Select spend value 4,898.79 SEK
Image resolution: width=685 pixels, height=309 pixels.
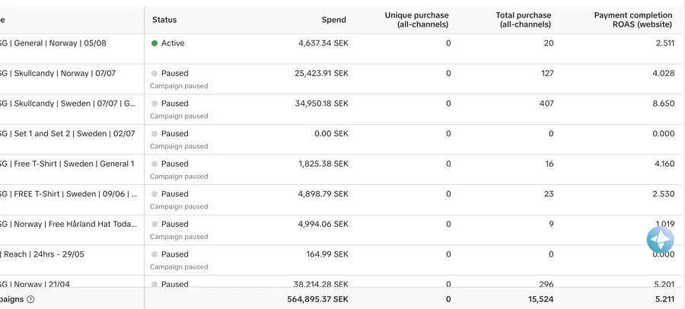point(323,194)
